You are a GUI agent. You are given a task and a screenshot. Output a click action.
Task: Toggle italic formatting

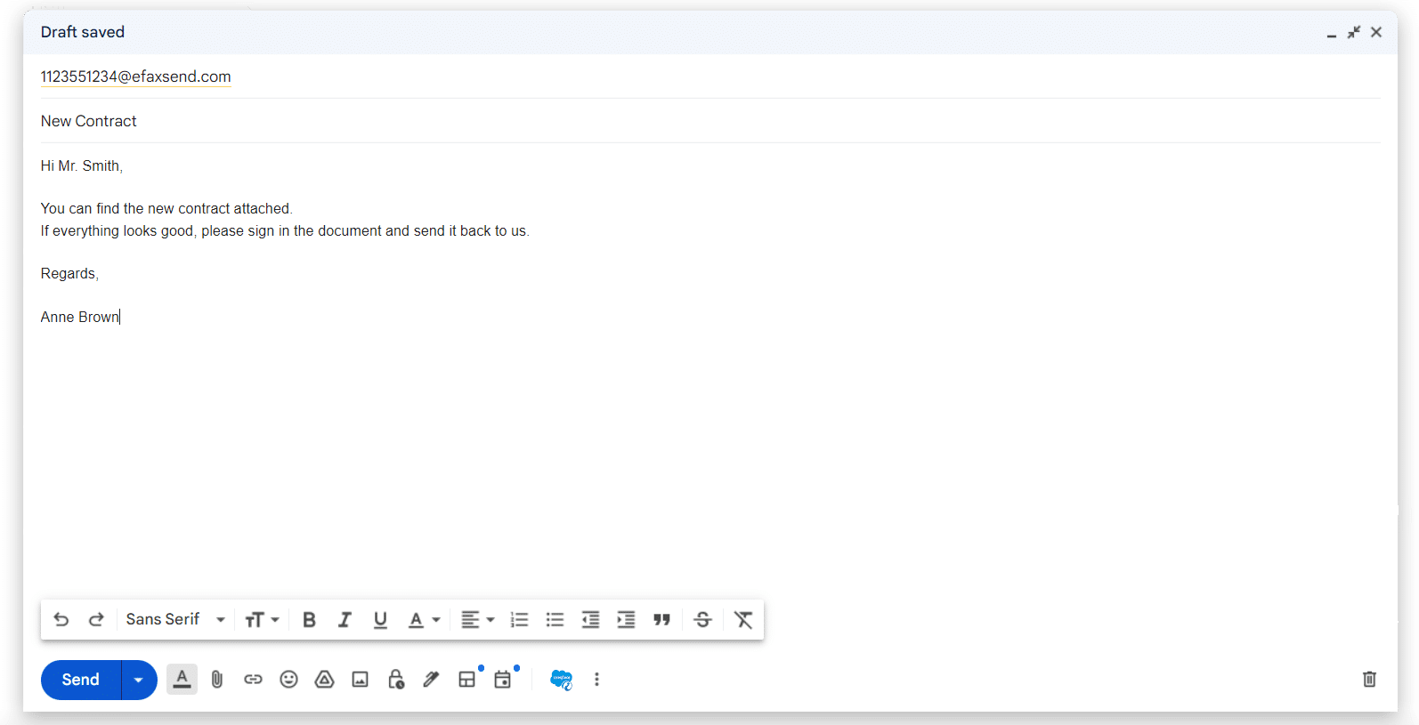[345, 619]
